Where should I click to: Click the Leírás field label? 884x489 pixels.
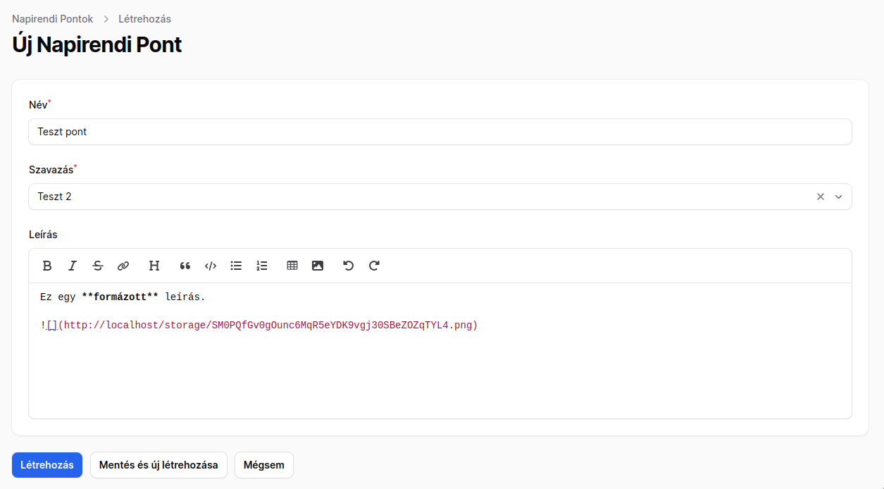(x=43, y=235)
